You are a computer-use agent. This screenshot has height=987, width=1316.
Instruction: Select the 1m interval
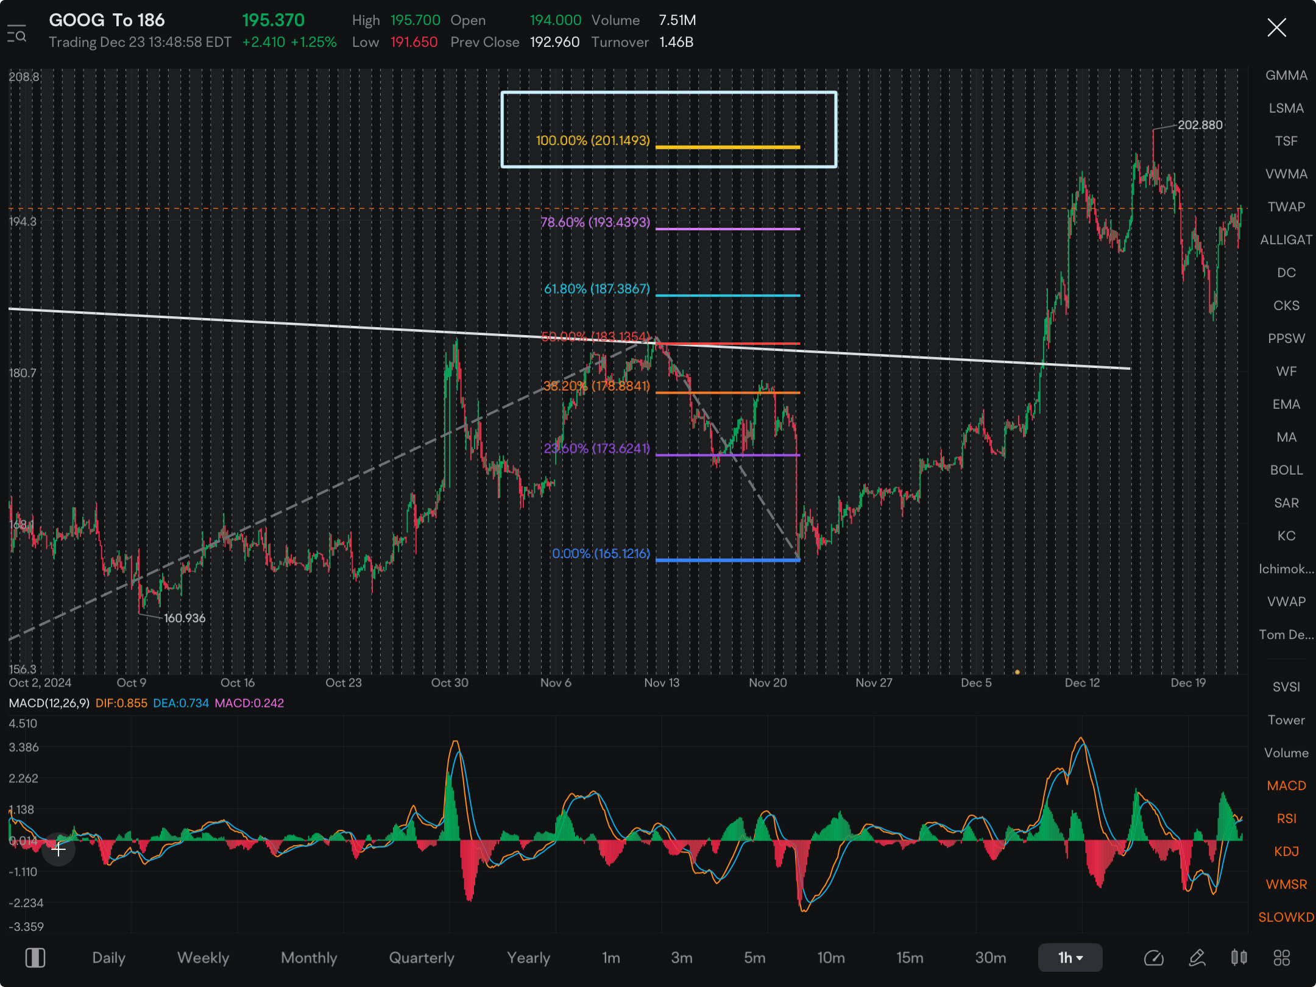[x=611, y=958]
